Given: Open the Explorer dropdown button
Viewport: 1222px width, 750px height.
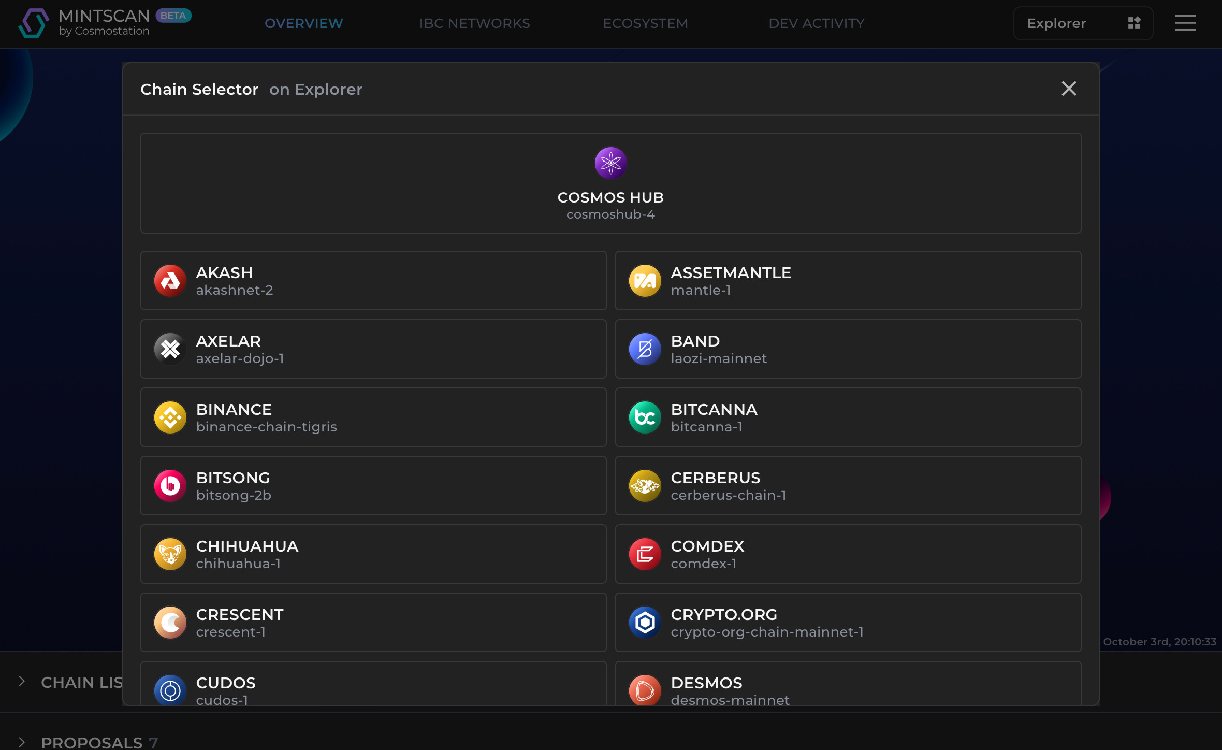Looking at the screenshot, I should coord(1083,23).
